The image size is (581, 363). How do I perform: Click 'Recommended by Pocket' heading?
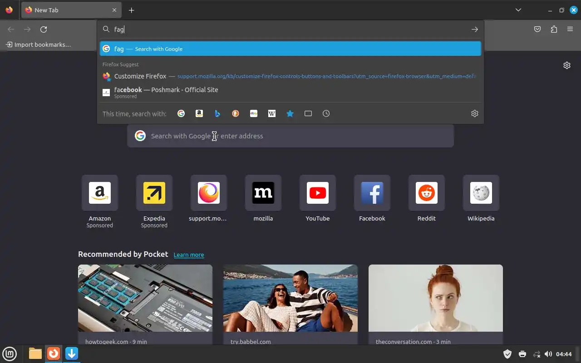pos(123,254)
